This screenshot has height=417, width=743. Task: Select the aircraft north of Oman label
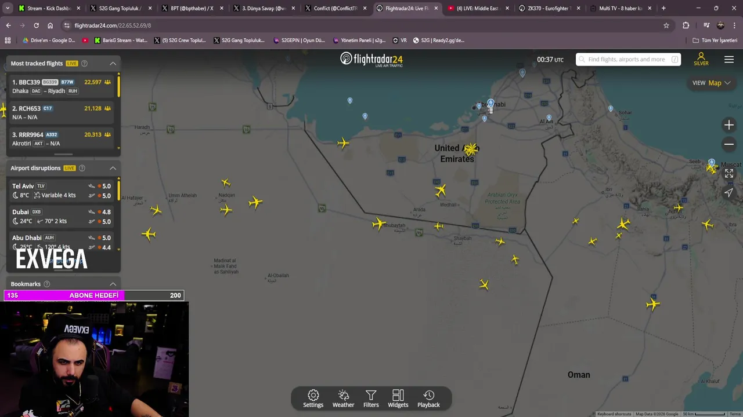pos(653,304)
